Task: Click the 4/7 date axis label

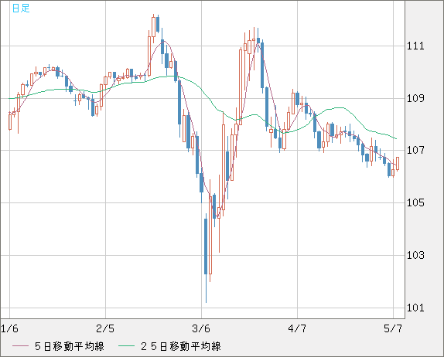Action: point(297,328)
